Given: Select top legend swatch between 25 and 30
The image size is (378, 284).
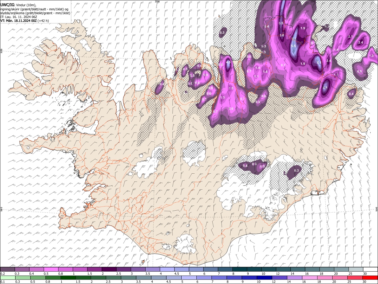Looking at the screenshot, I should [x=356, y=269].
